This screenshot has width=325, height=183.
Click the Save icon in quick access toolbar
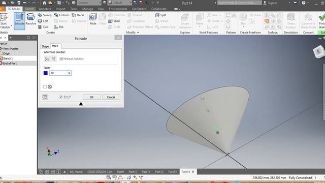[x=19, y=3]
